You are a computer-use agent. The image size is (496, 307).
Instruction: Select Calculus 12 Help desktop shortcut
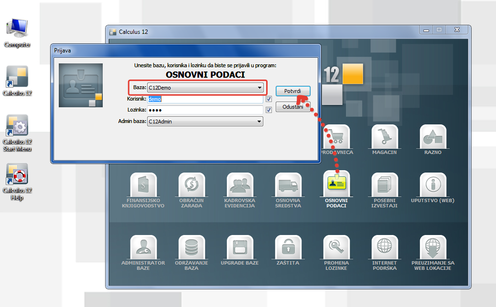(x=18, y=175)
